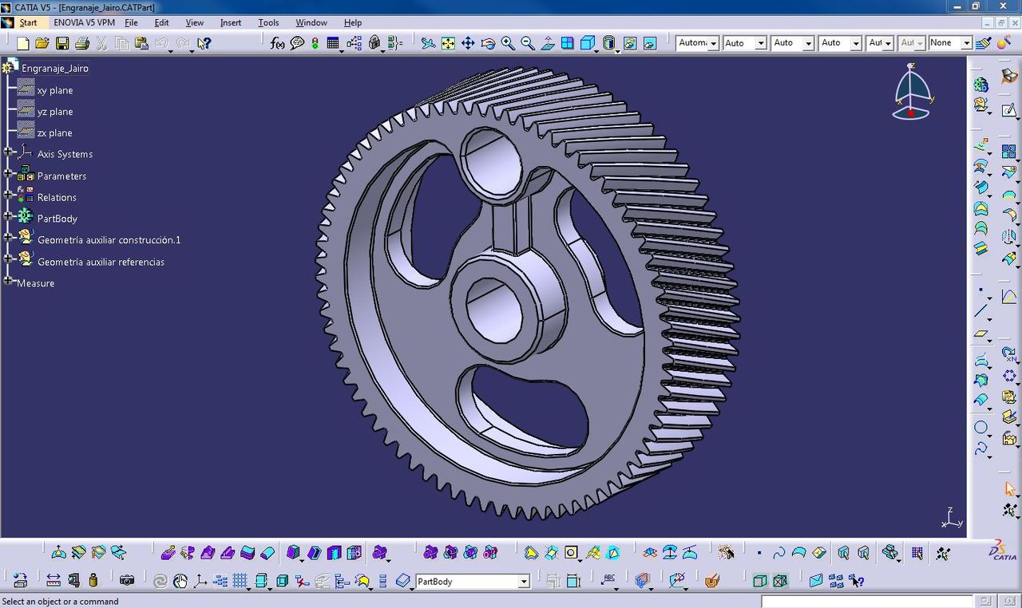Open the Tools menu
Viewport: 1022px width, 608px height.
[x=268, y=22]
